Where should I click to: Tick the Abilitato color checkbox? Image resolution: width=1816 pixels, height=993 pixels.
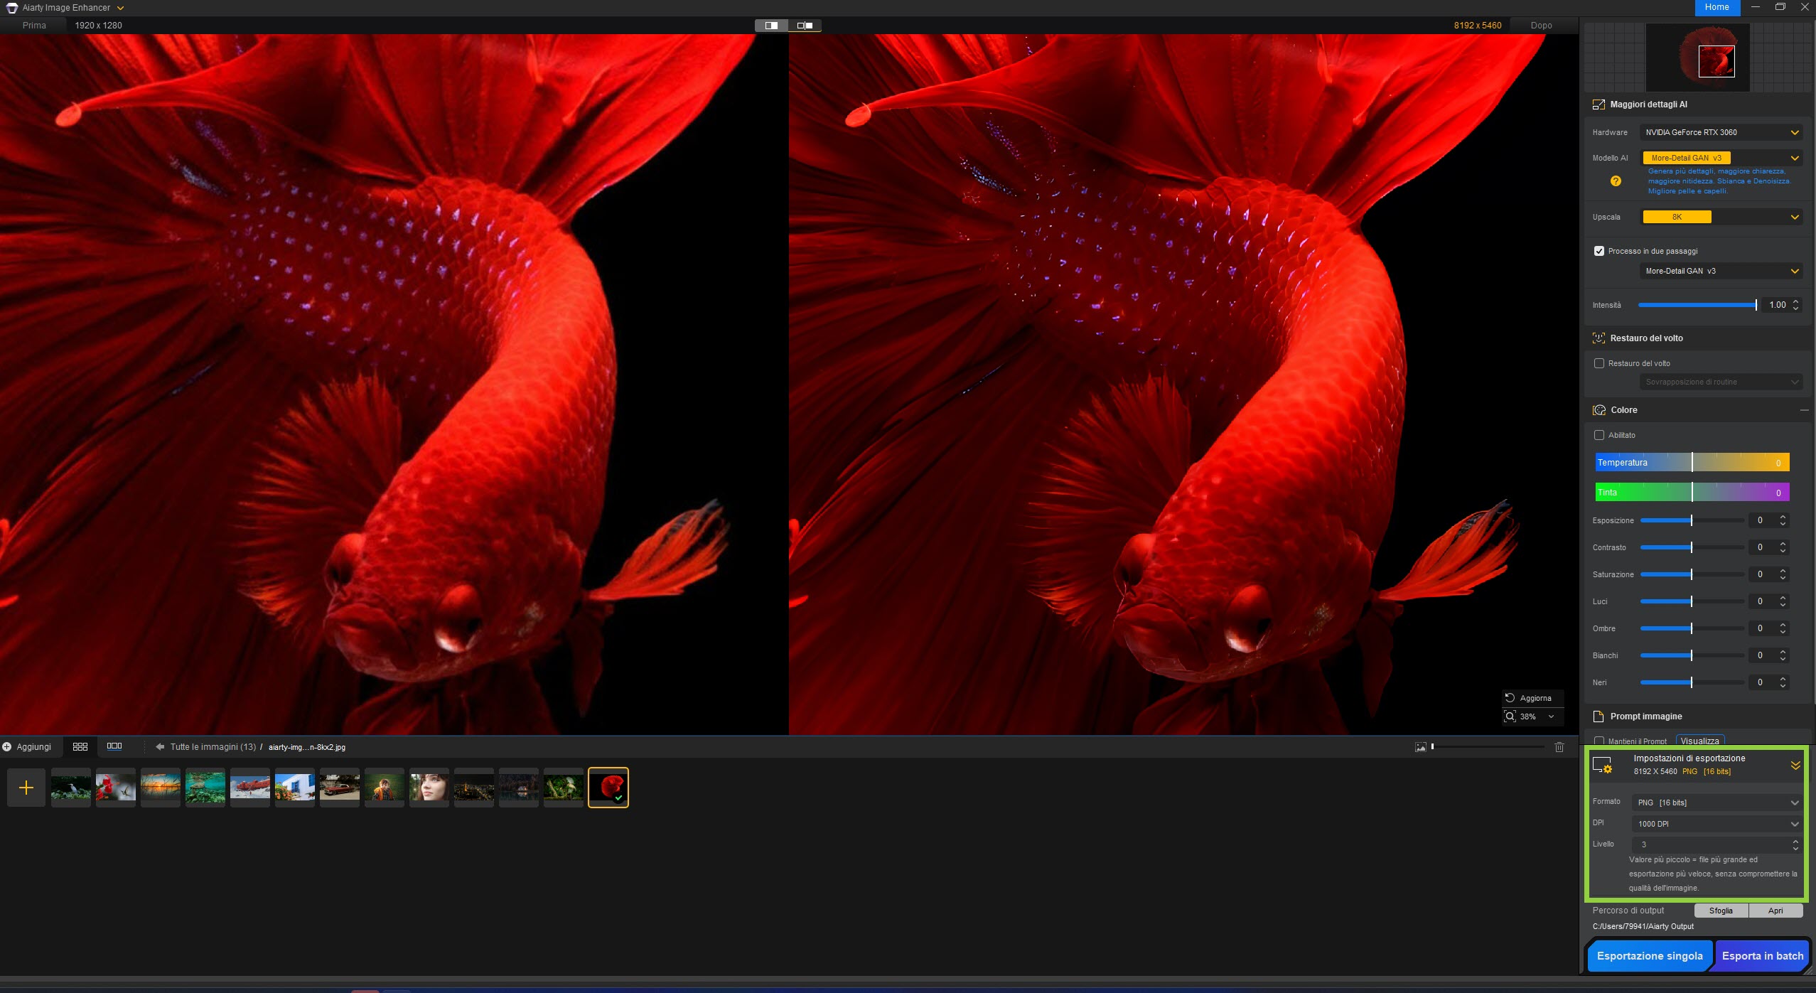pyautogui.click(x=1599, y=435)
